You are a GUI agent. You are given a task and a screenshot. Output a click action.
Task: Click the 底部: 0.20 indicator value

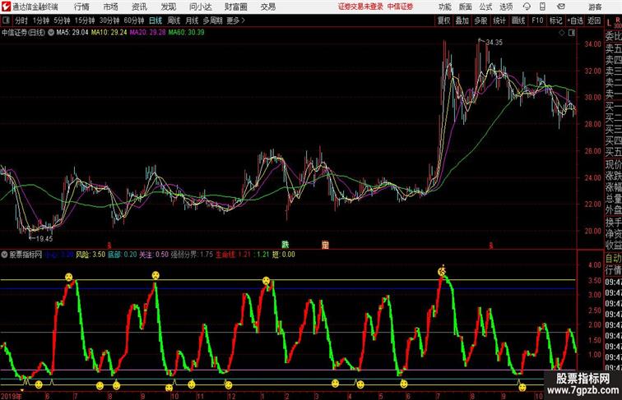tap(123, 255)
